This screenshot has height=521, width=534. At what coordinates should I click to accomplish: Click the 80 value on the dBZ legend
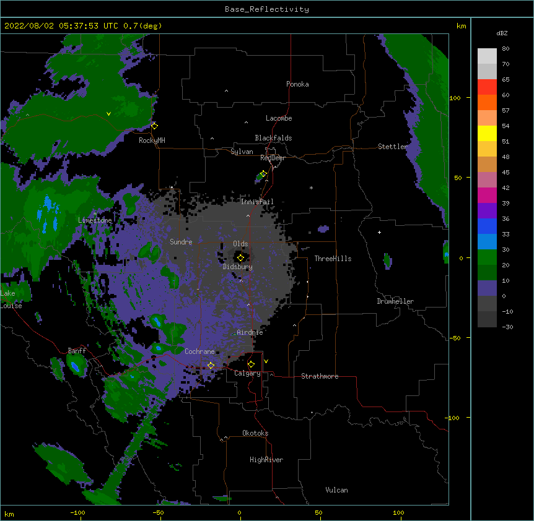(506, 49)
